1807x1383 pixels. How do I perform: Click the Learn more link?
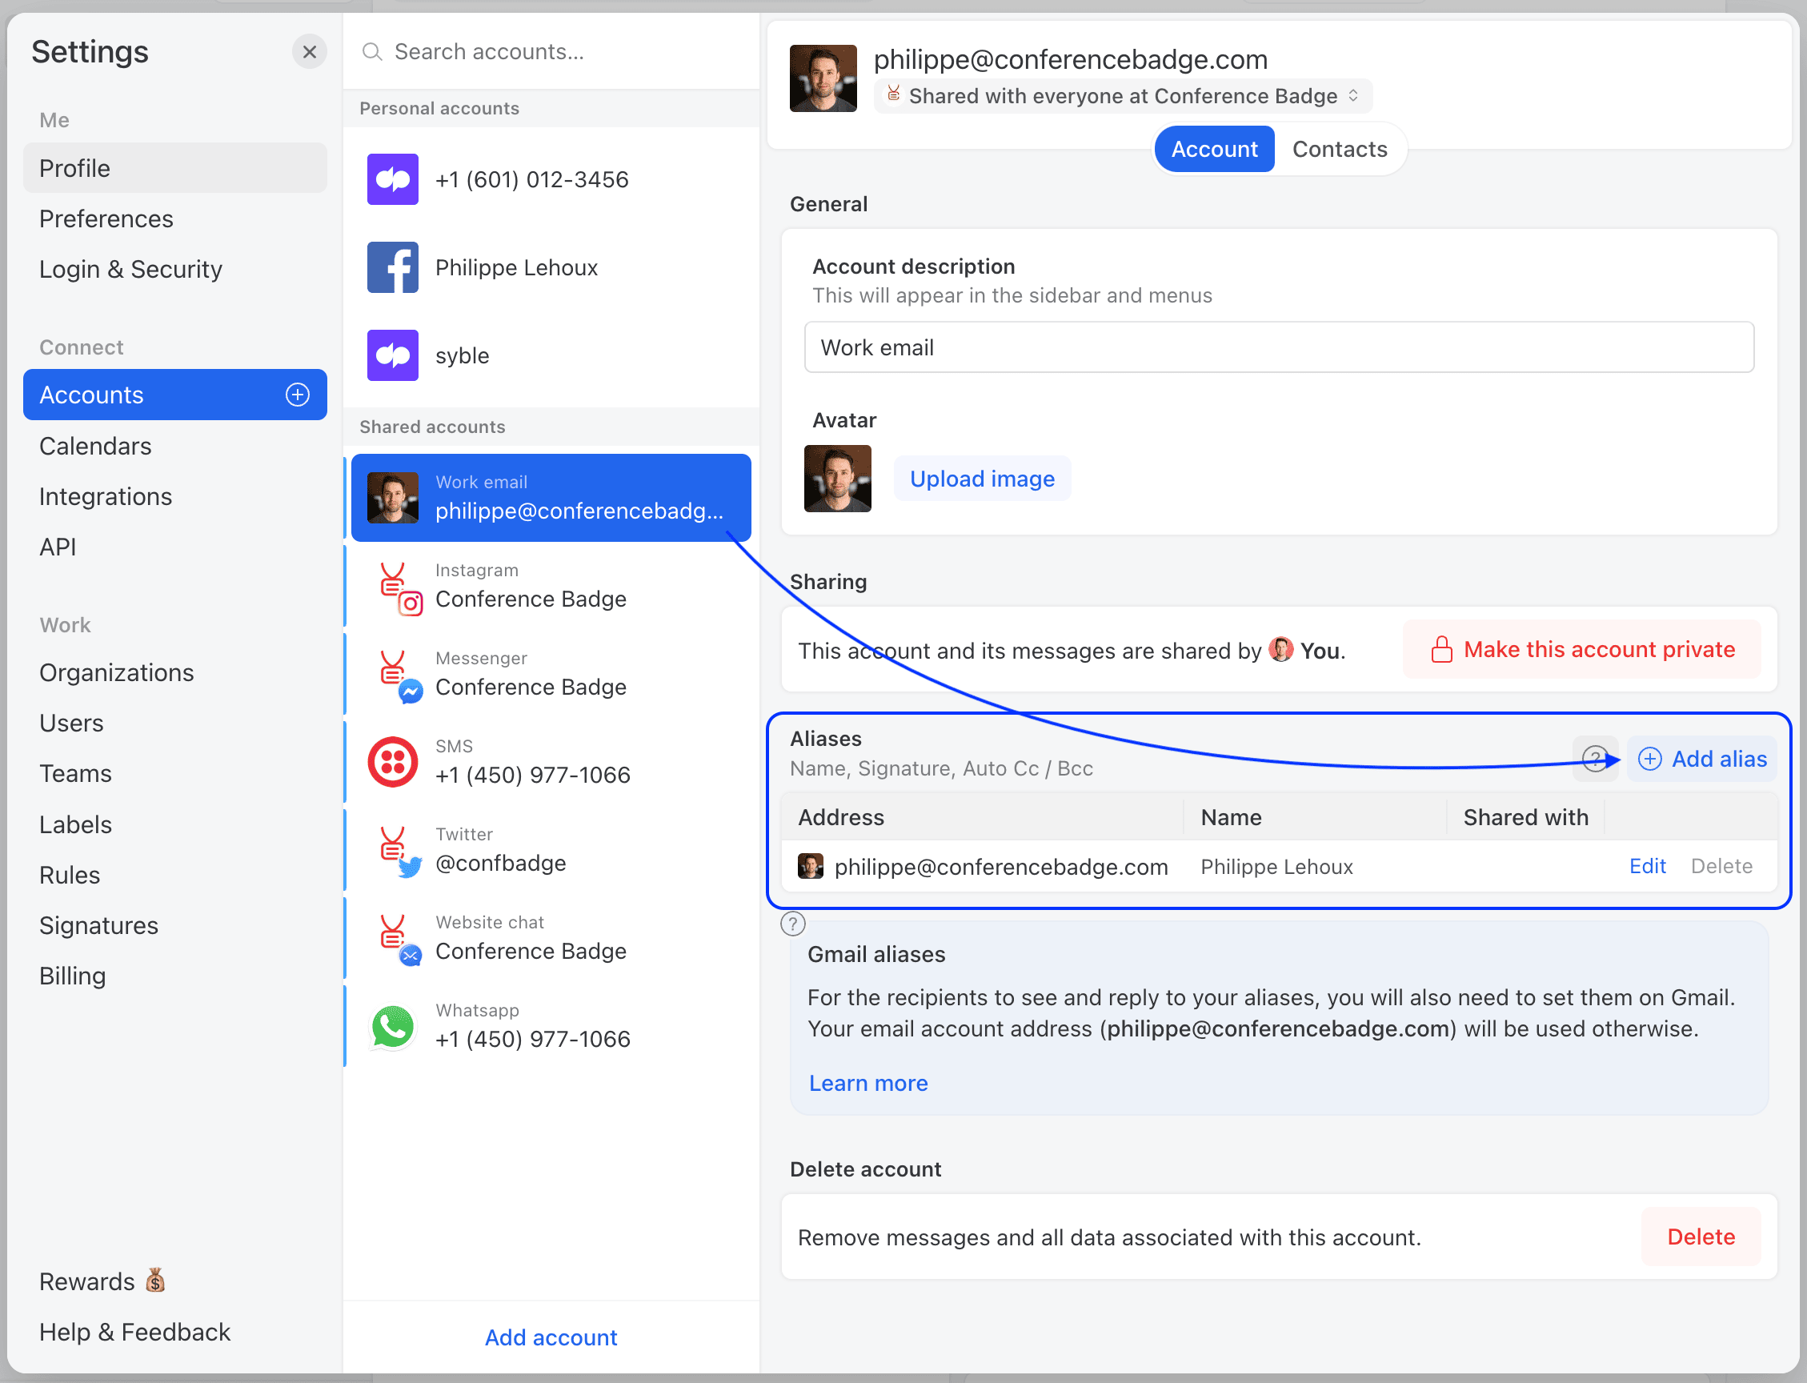pyautogui.click(x=867, y=1083)
